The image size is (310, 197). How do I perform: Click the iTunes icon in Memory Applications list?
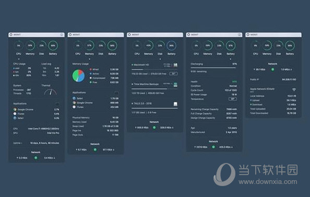[74, 107]
